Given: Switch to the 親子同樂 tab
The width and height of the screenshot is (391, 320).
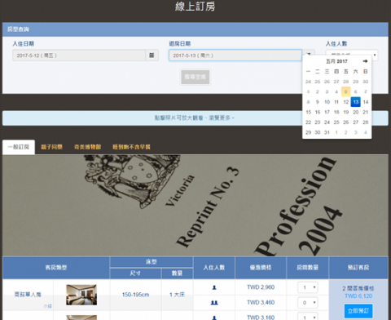Looking at the screenshot, I should (x=51, y=147).
